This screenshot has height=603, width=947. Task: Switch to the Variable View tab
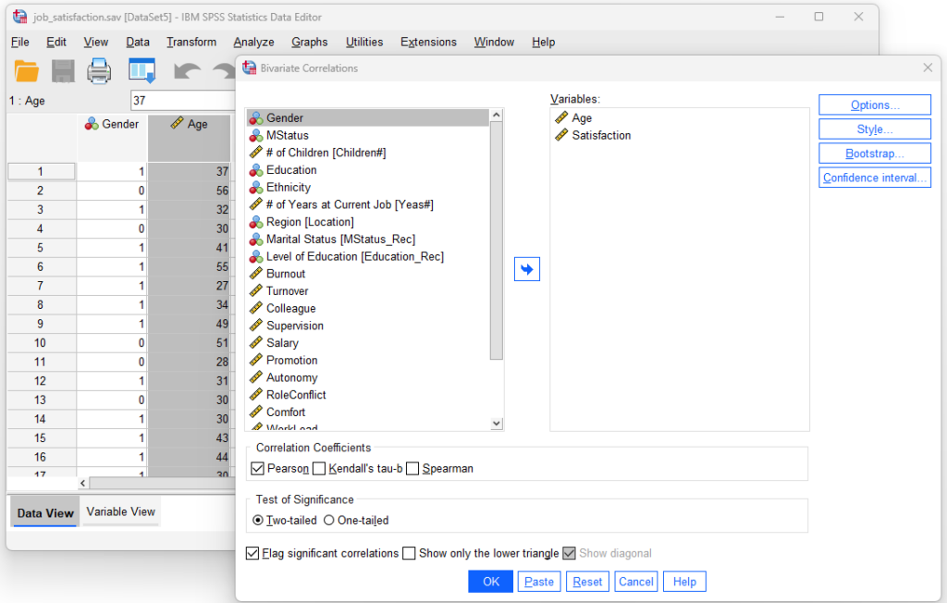[121, 511]
